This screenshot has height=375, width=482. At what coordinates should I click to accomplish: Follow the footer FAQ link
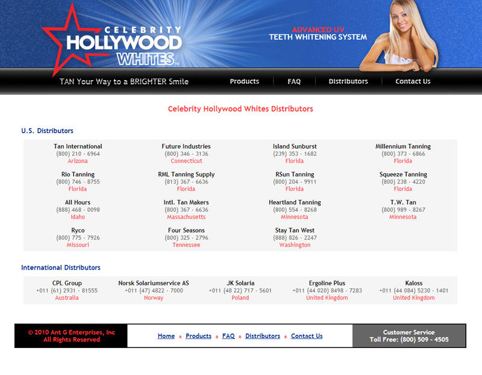pos(228,336)
